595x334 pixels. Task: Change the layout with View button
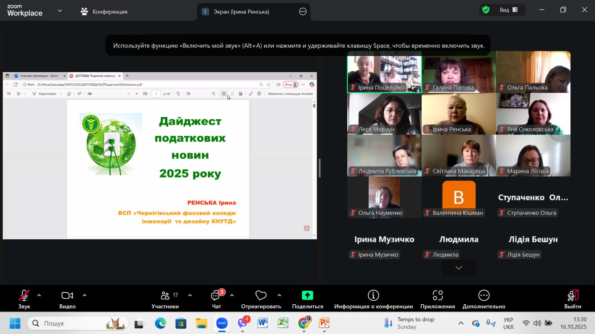click(x=508, y=10)
